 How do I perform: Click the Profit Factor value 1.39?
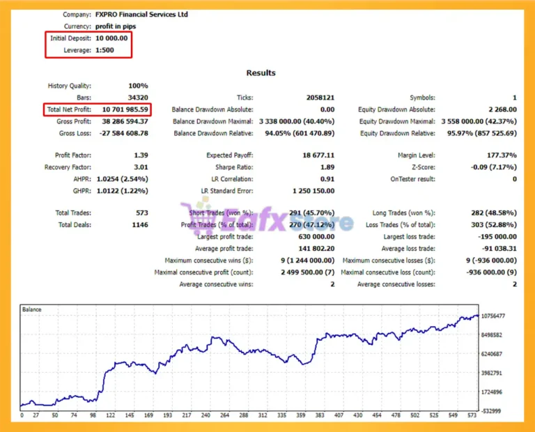(141, 155)
